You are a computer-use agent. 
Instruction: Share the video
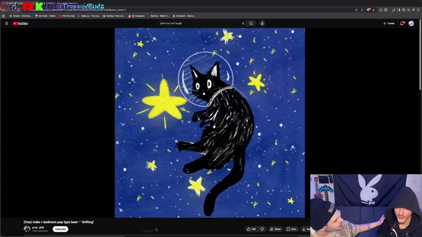point(275,229)
